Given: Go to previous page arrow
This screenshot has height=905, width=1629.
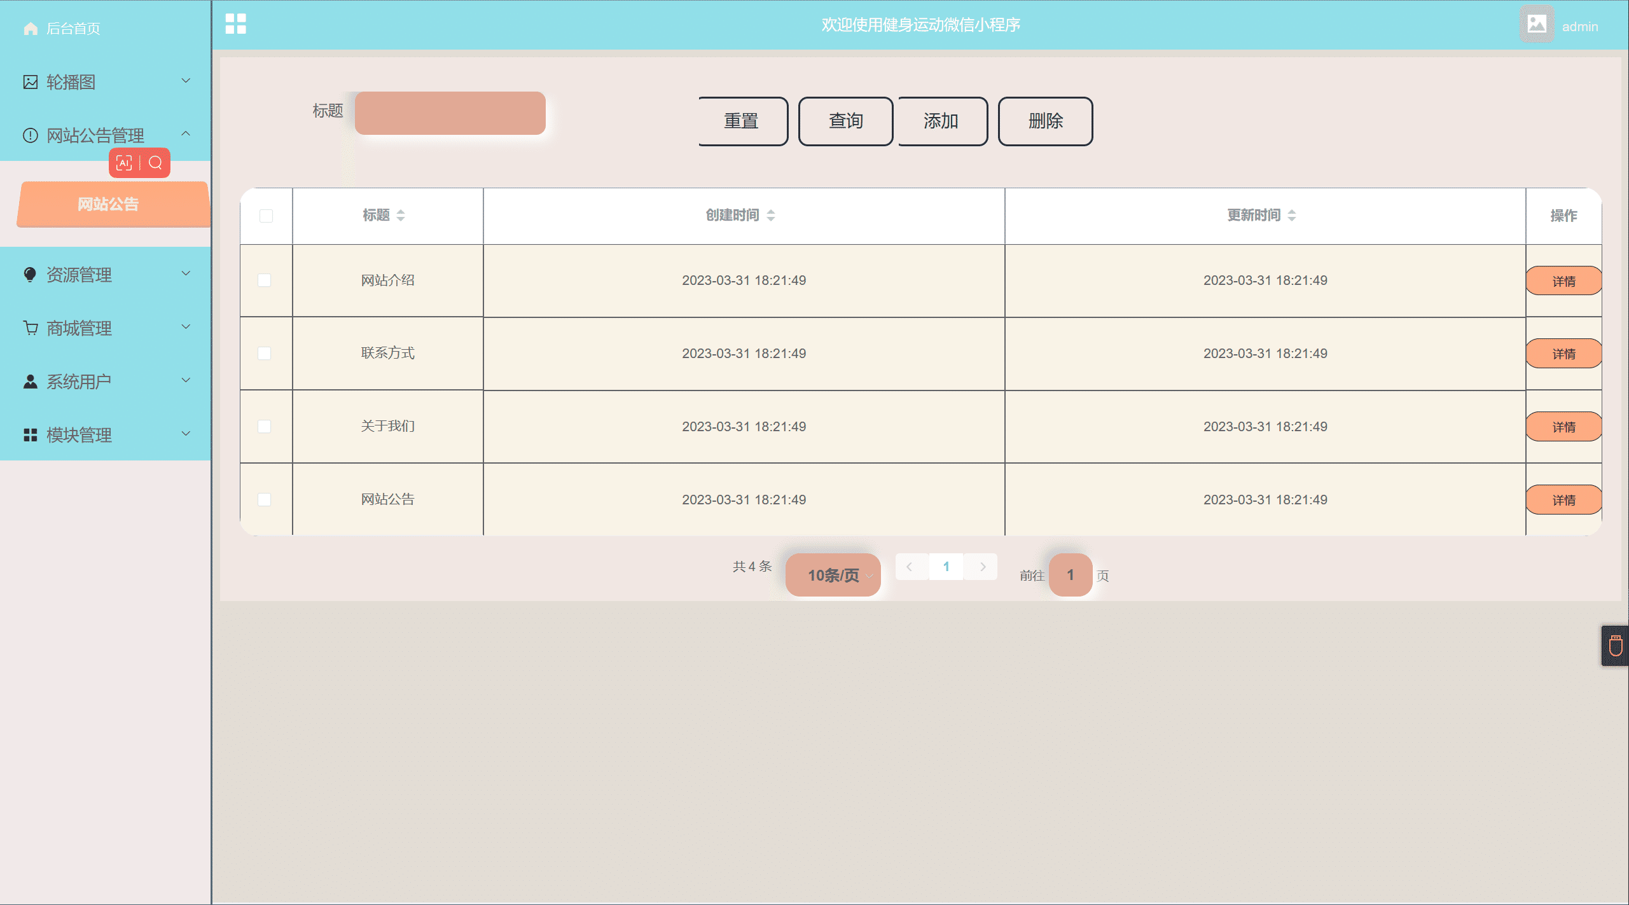Looking at the screenshot, I should (910, 567).
